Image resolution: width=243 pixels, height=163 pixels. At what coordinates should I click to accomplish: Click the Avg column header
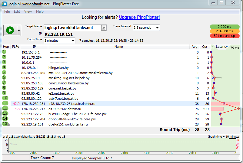pyautogui.click(x=195, y=47)
